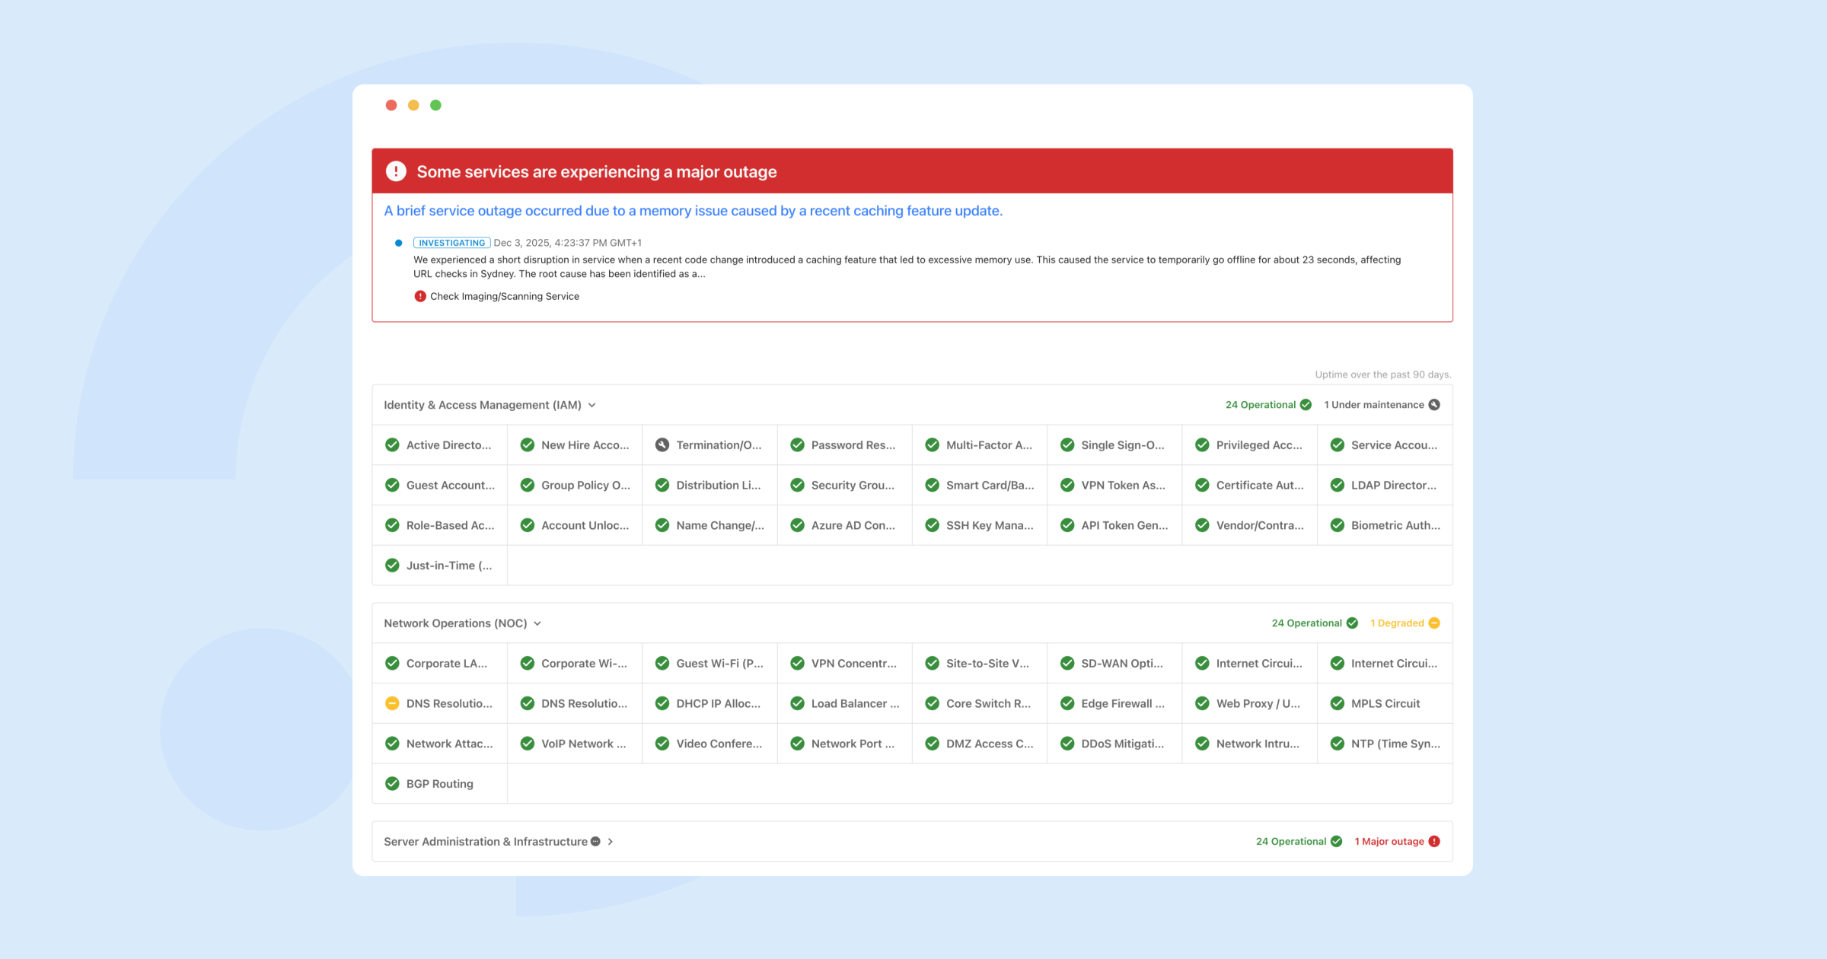Click the yellow macOS minimize window dot
This screenshot has height=959, width=1827.
point(413,105)
